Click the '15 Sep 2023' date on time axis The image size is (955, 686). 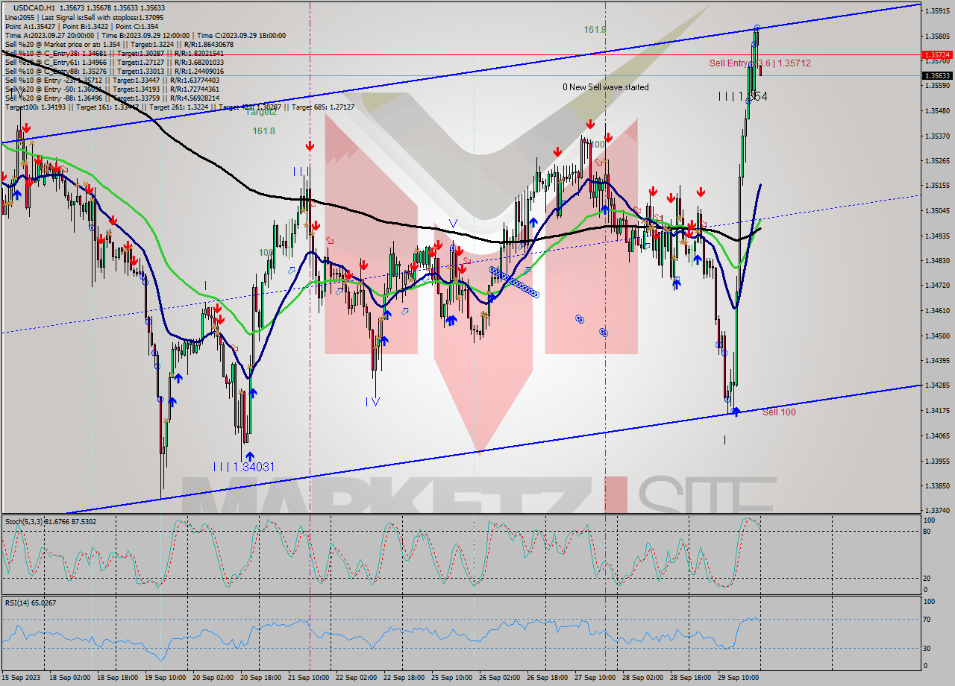21,678
